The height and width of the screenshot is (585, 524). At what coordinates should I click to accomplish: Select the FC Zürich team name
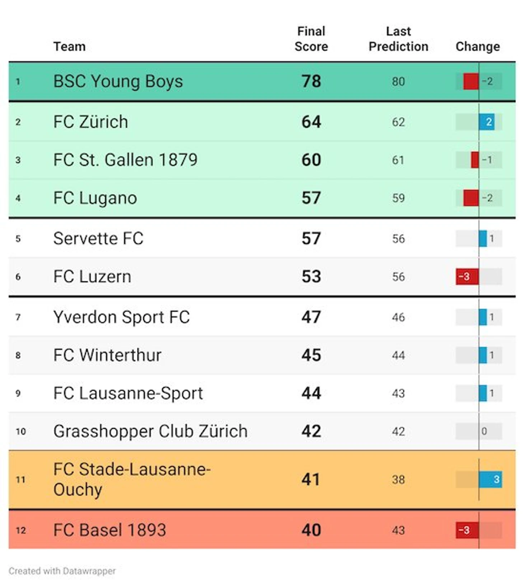pyautogui.click(x=90, y=122)
